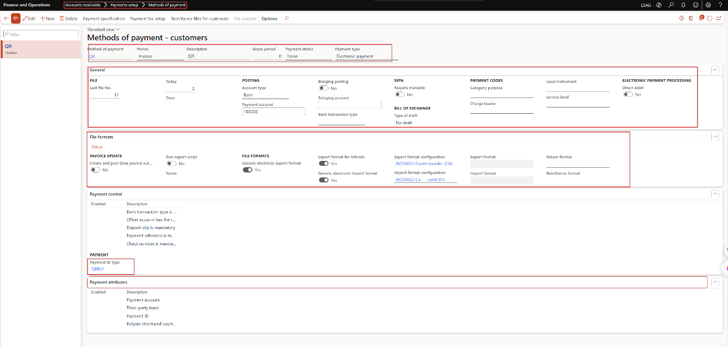728x347 pixels.
Task: Open the Payment type dropdown
Action: (367, 56)
